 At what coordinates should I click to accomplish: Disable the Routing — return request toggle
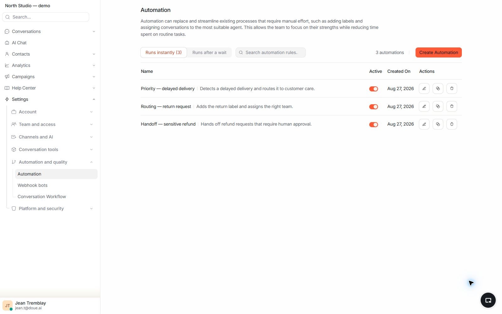click(373, 107)
